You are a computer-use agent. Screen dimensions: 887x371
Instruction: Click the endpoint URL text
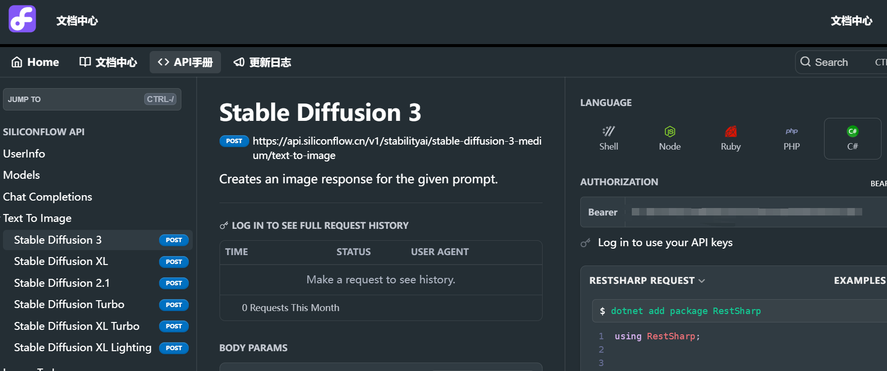397,148
